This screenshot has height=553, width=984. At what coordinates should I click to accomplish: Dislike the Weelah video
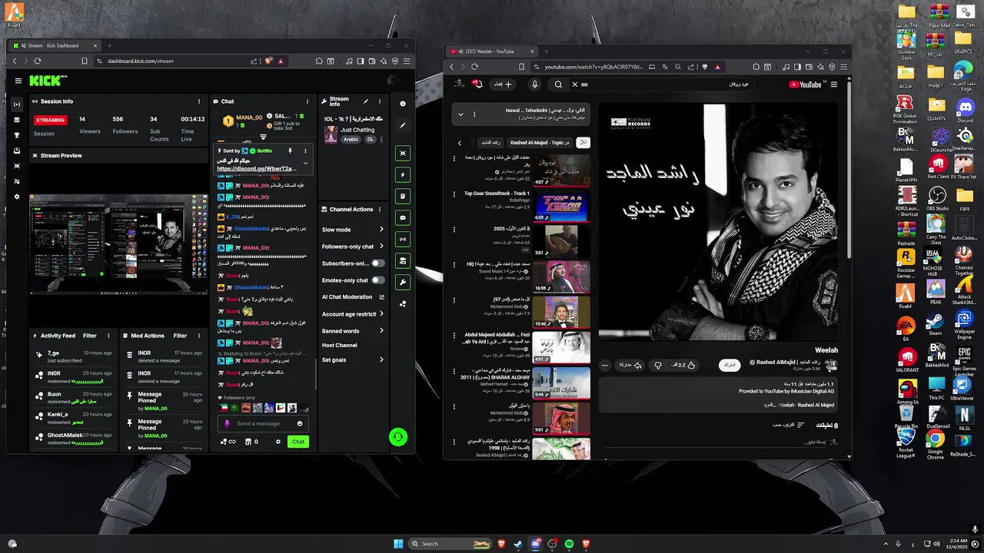657,365
